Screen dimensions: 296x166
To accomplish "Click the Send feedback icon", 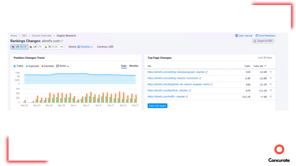I will (x=257, y=35).
